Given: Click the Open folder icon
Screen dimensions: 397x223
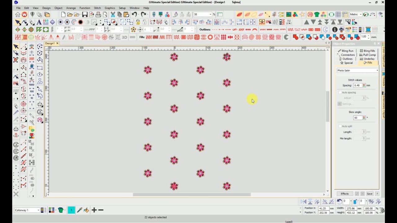Looking at the screenshot, I should 70,15.
